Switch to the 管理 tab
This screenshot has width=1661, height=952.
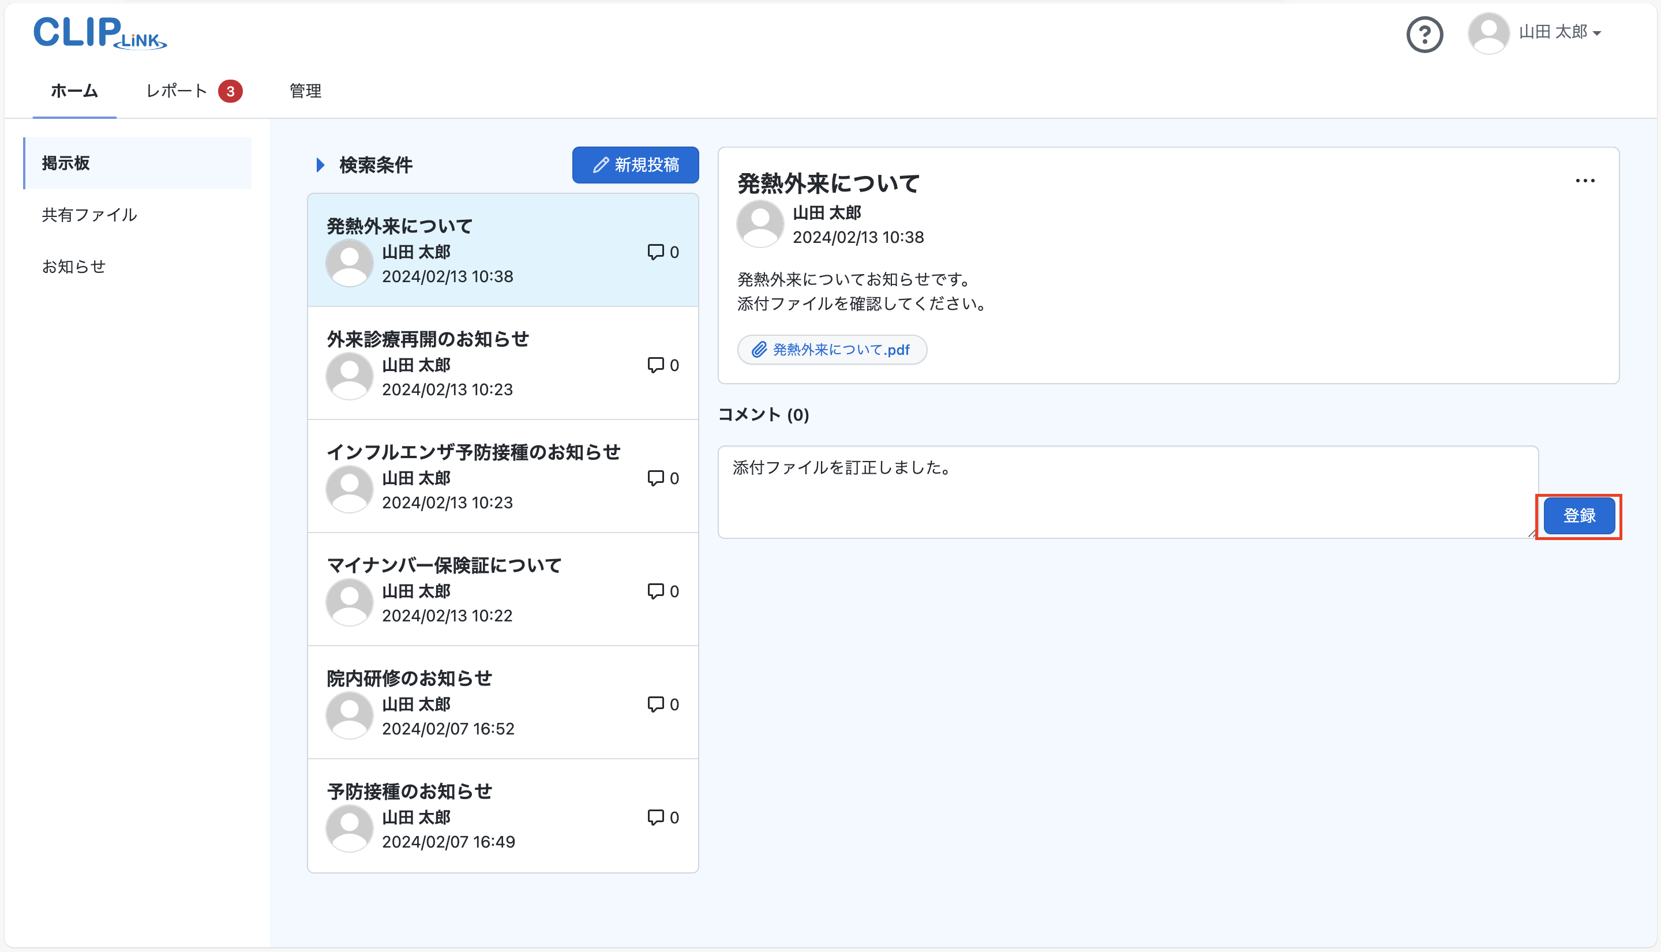pos(305,91)
